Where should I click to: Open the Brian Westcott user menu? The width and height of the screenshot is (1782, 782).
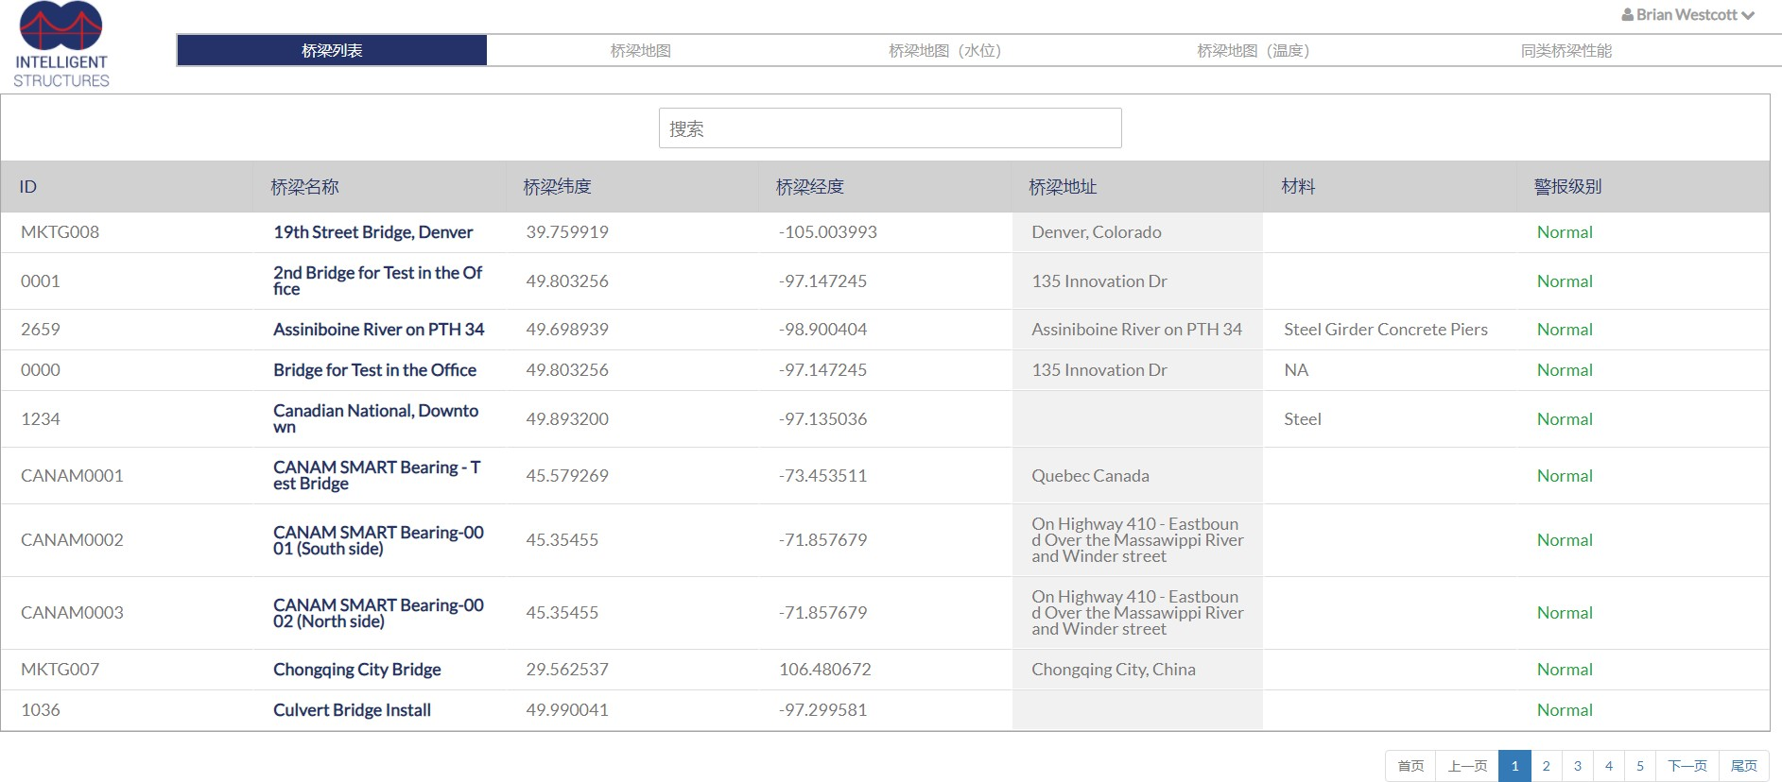tap(1687, 15)
